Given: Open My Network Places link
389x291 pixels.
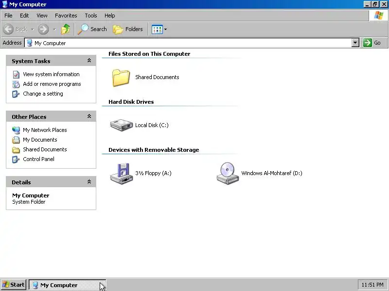Looking at the screenshot, I should click(x=45, y=130).
